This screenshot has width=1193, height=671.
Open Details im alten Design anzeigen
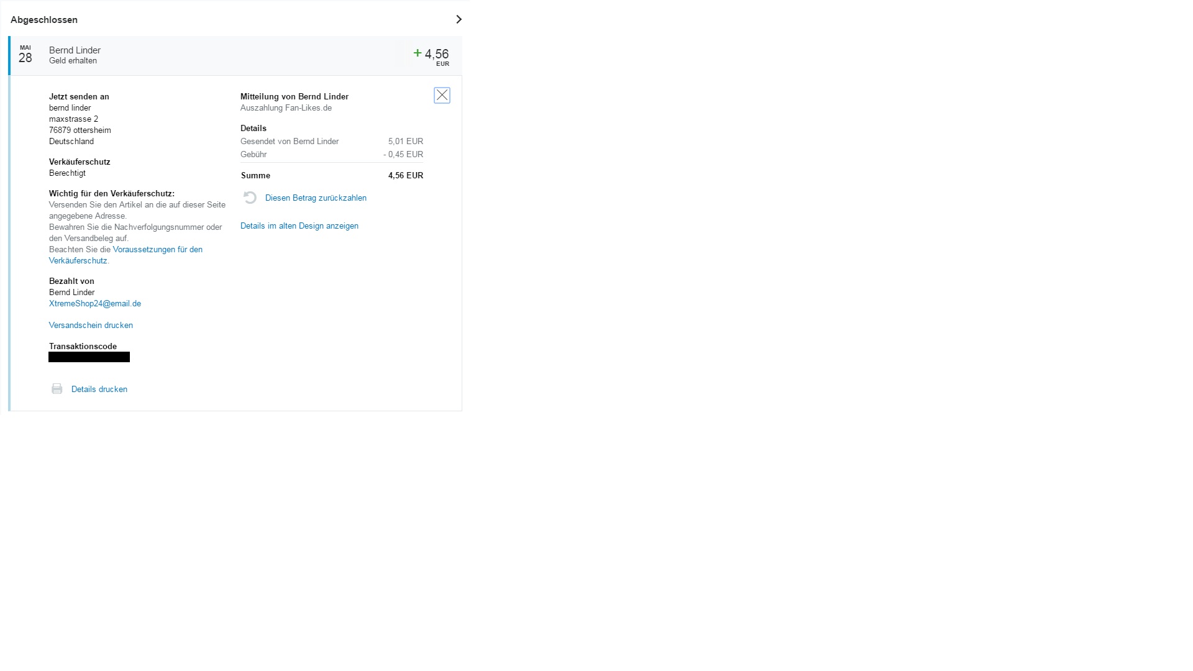pos(299,226)
